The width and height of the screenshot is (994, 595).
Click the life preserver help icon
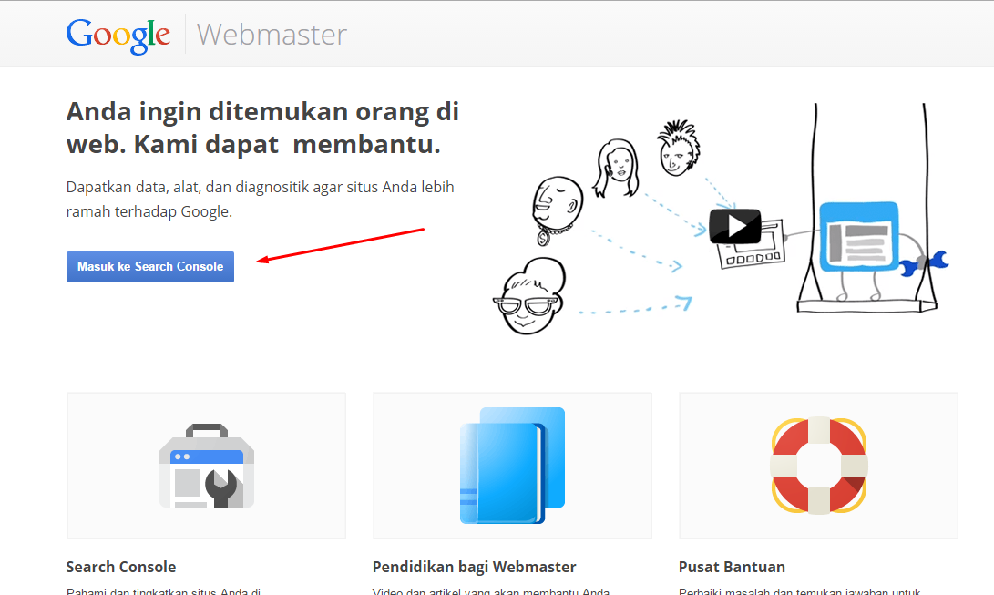pyautogui.click(x=818, y=466)
